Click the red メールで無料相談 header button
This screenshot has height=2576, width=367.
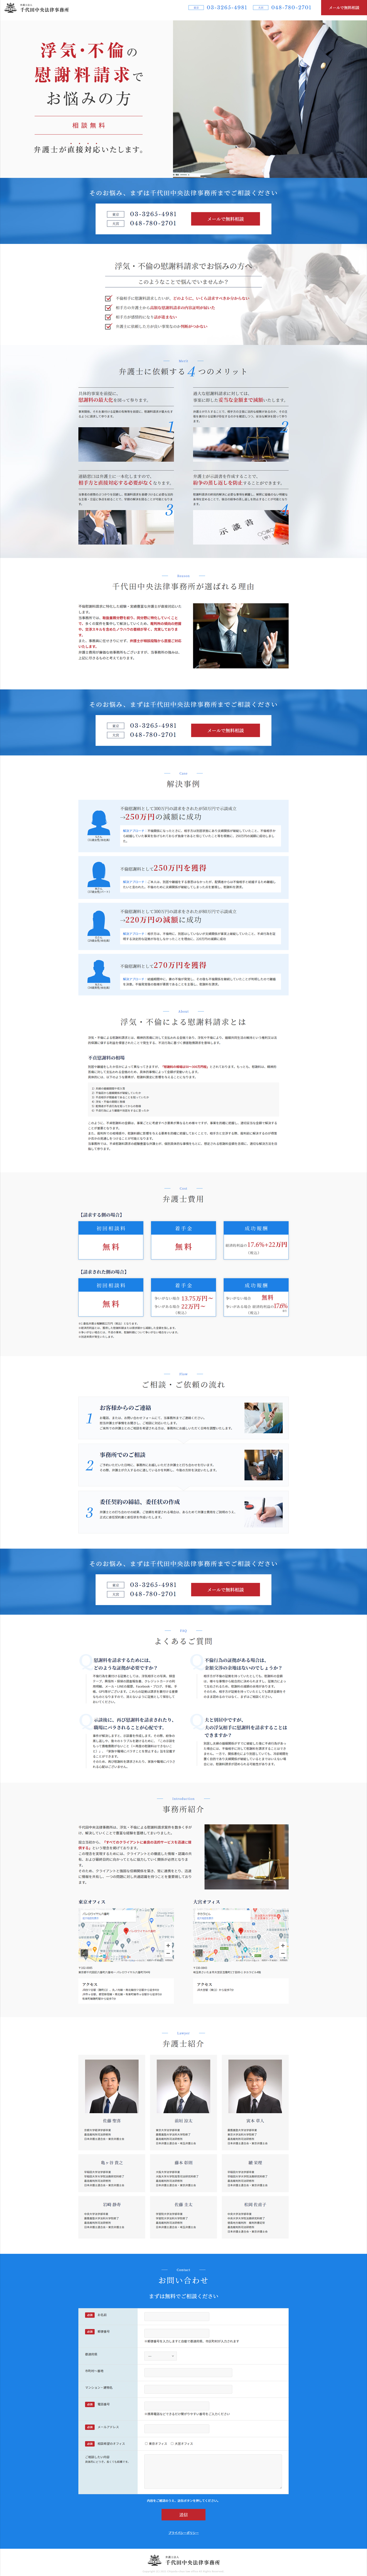pyautogui.click(x=344, y=7)
